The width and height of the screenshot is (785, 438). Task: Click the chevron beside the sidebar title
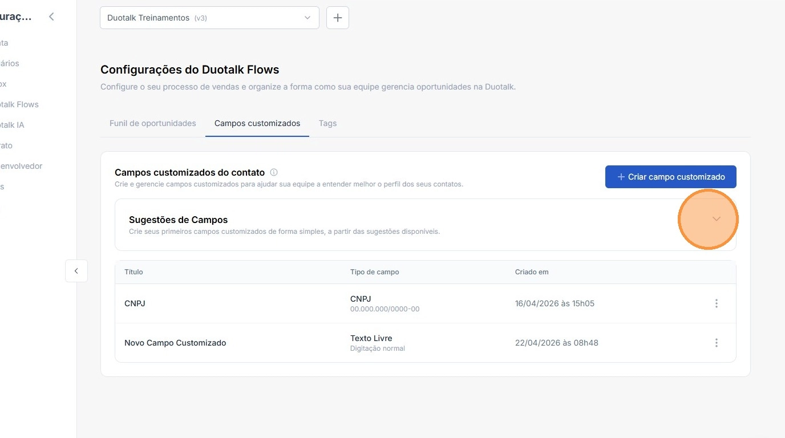(51, 17)
